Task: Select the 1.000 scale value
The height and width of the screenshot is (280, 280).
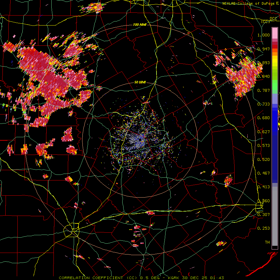Action: (264, 35)
